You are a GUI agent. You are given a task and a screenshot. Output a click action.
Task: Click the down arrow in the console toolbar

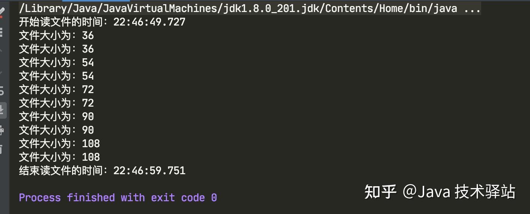click(x=2, y=71)
